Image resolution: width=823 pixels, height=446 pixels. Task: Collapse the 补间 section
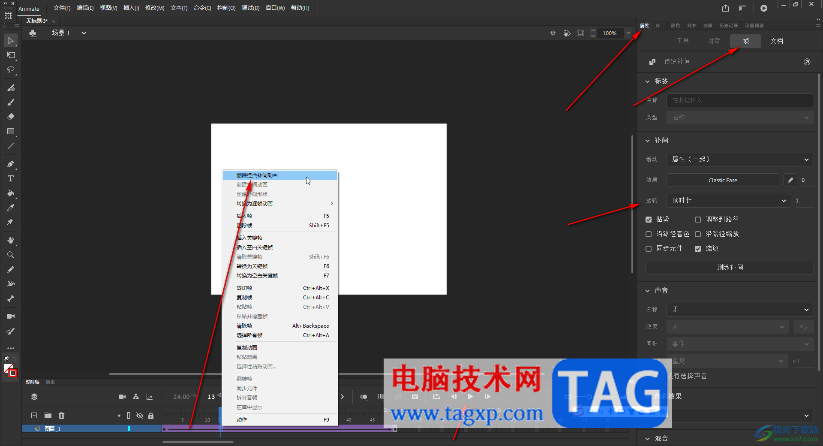647,141
